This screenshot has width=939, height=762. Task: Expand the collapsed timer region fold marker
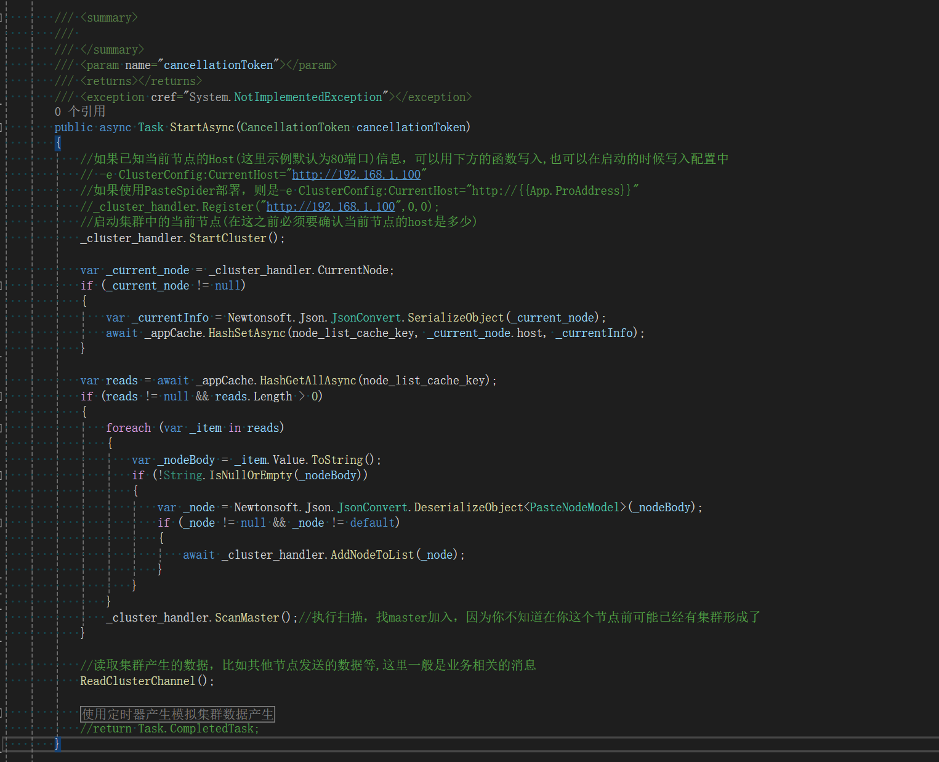tap(2, 714)
